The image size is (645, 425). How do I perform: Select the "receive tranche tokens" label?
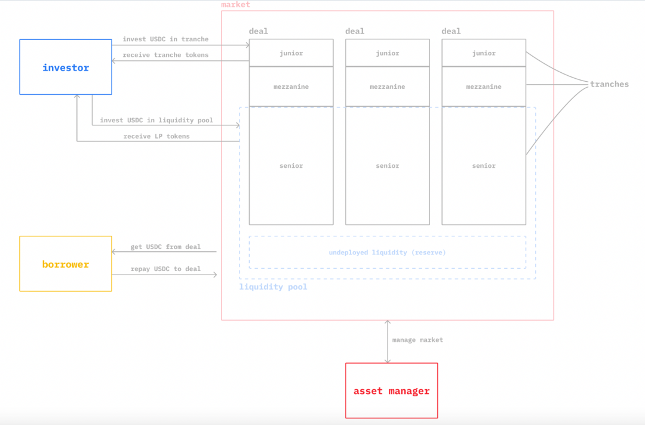[165, 56]
